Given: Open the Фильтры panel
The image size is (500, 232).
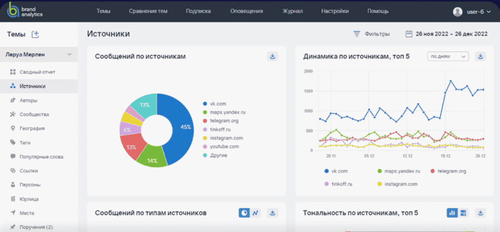Looking at the screenshot, I should 372,34.
